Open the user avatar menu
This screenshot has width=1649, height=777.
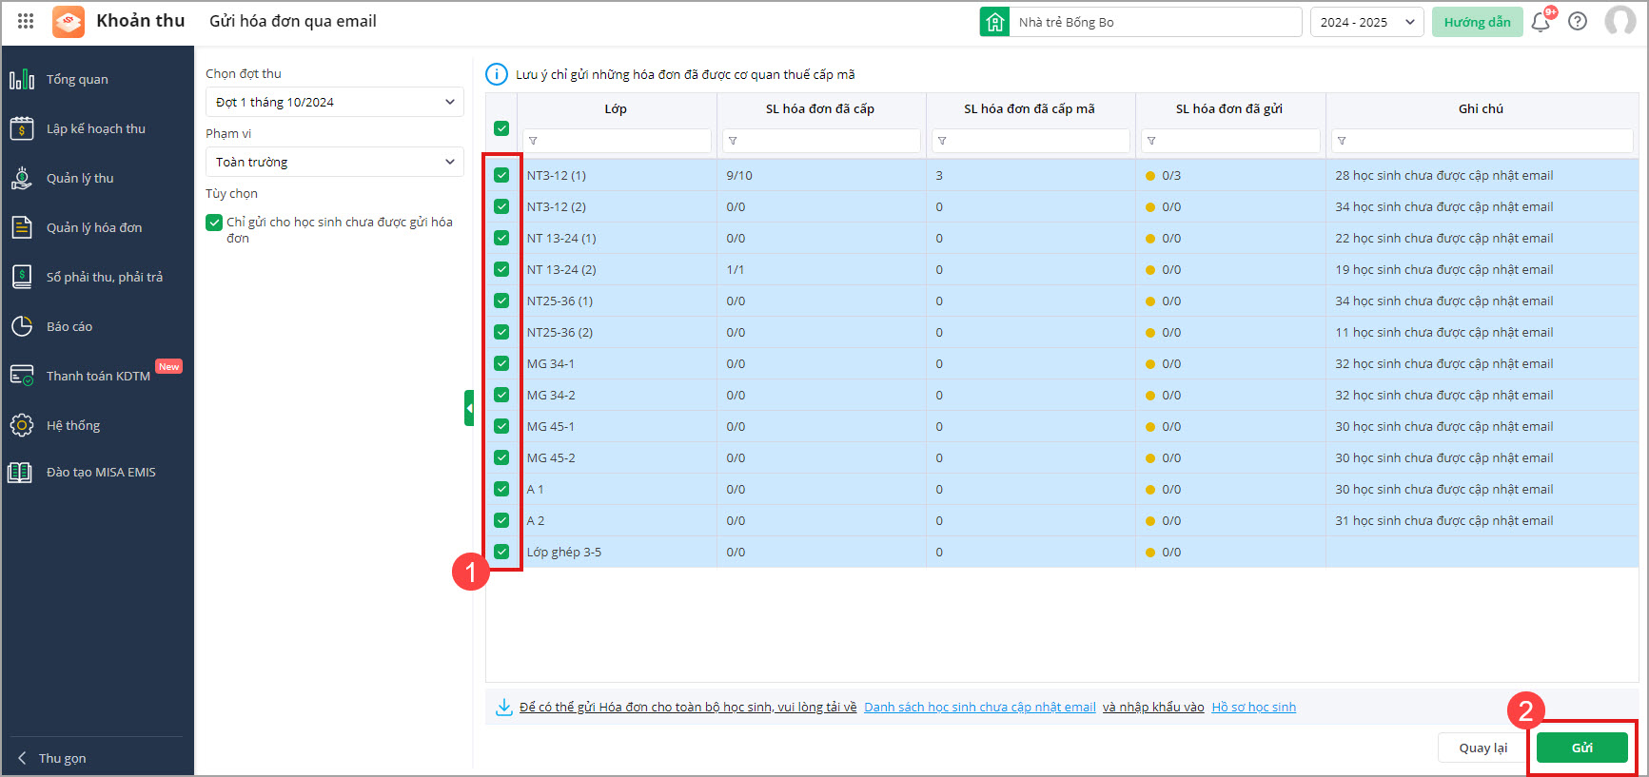[x=1620, y=21]
